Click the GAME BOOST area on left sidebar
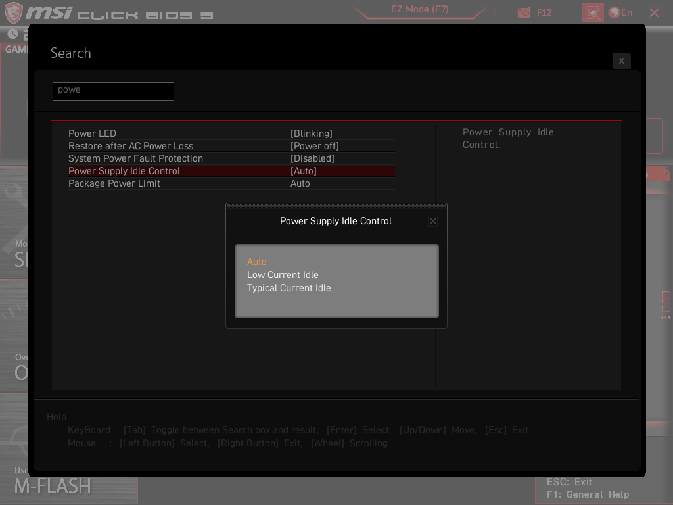Viewport: 673px width, 505px height. (13, 48)
